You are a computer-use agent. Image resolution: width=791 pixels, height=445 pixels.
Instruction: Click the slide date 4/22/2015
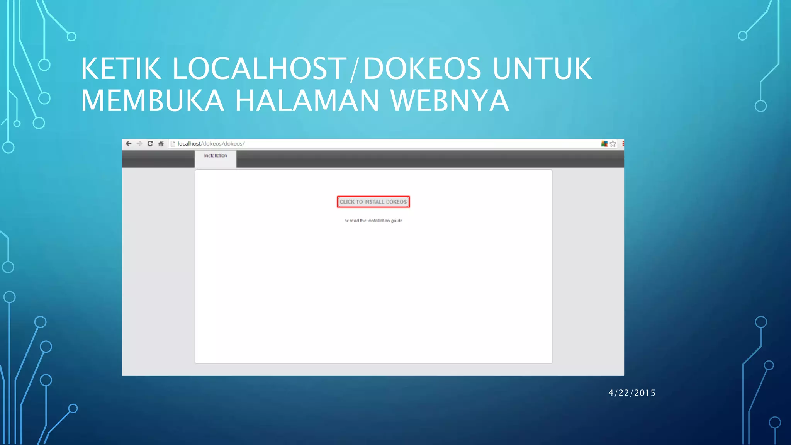tap(632, 393)
